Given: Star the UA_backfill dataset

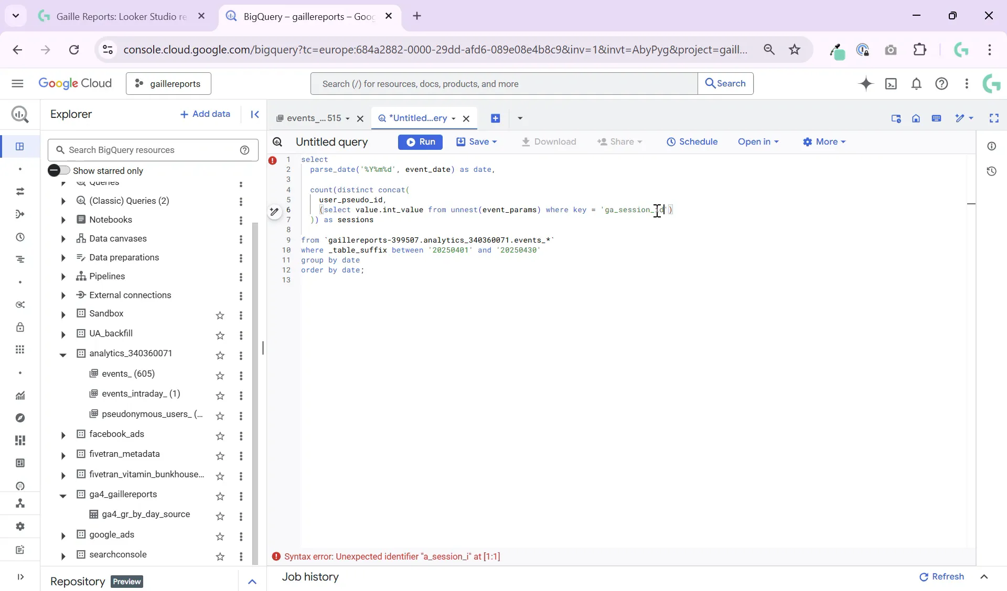Looking at the screenshot, I should [x=220, y=335].
